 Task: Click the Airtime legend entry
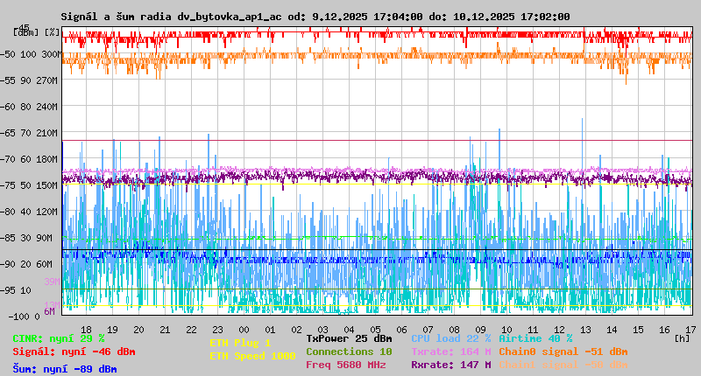pos(535,338)
